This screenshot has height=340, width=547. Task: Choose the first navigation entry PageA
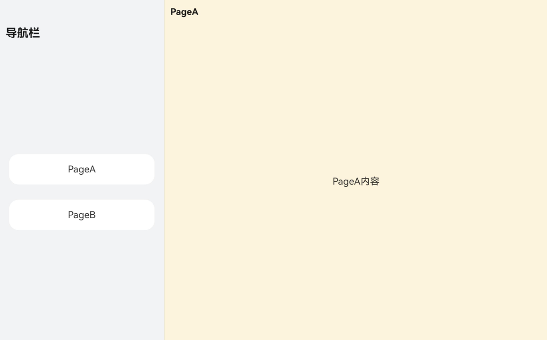point(82,169)
